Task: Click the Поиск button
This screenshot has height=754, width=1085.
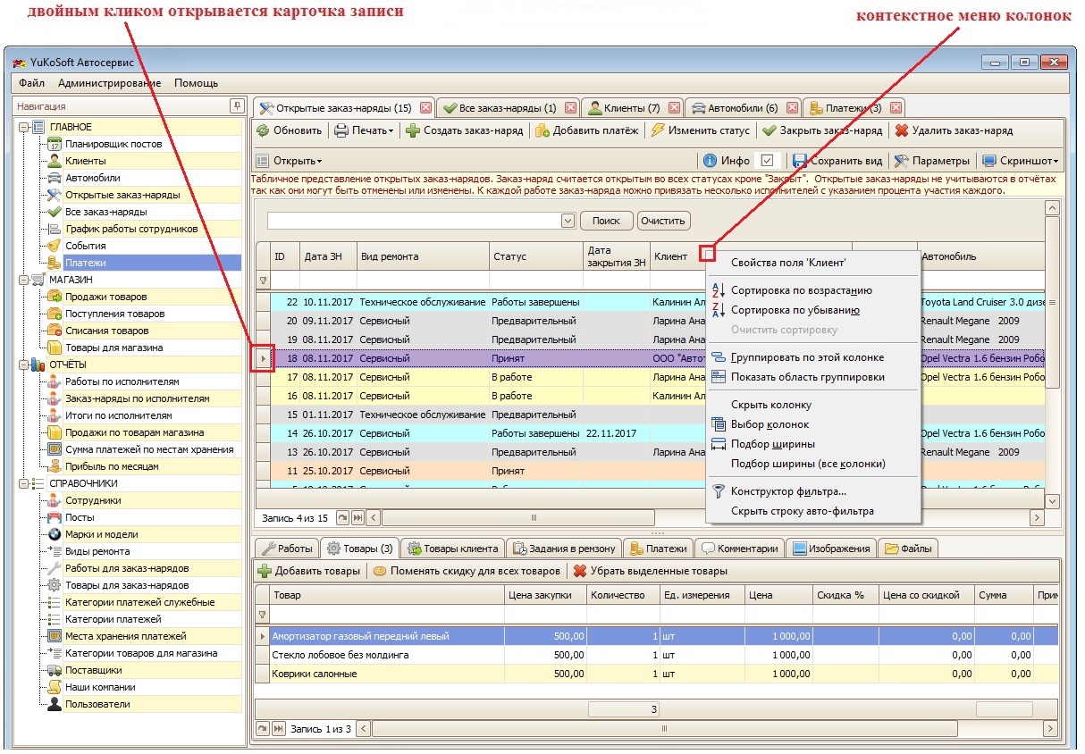Action: [606, 221]
